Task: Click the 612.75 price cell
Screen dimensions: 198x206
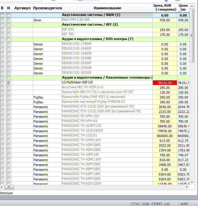Action: [183, 141]
